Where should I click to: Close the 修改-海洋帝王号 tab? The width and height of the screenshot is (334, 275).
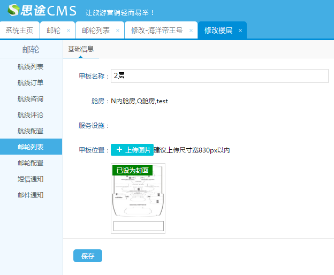point(191,30)
